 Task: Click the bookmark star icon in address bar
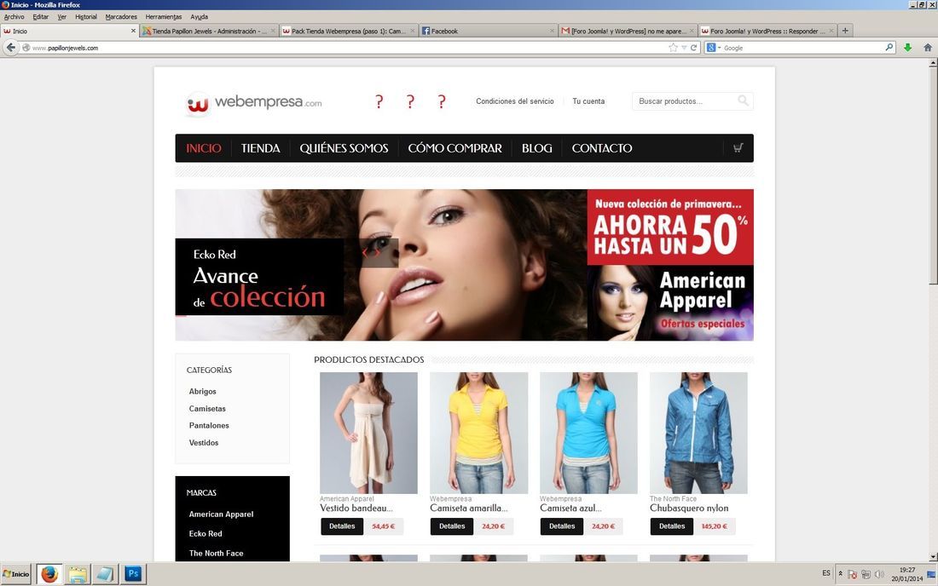(673, 47)
